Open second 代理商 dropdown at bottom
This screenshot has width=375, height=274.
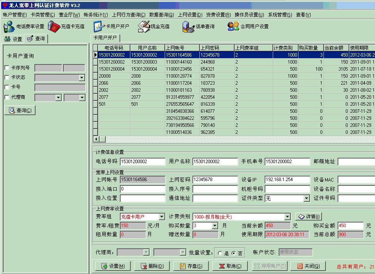click(x=183, y=252)
